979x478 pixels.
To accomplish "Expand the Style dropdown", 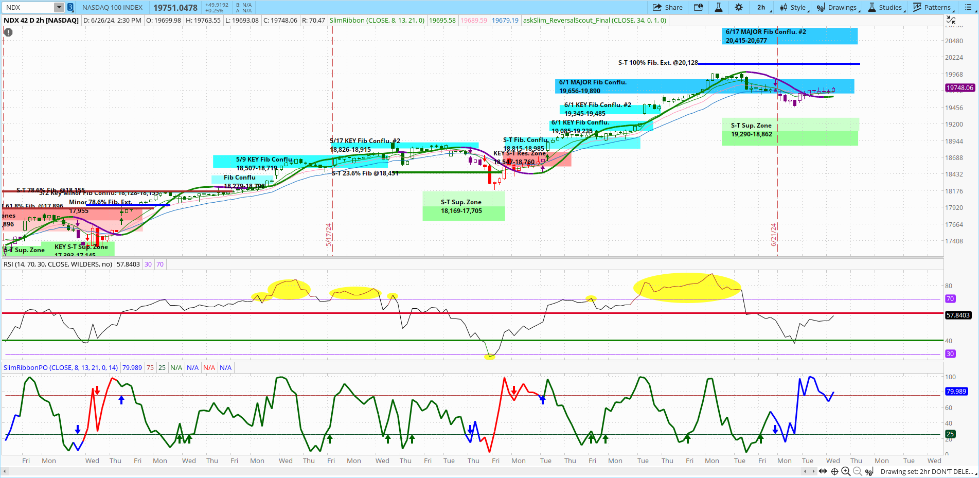I will 794,7.
